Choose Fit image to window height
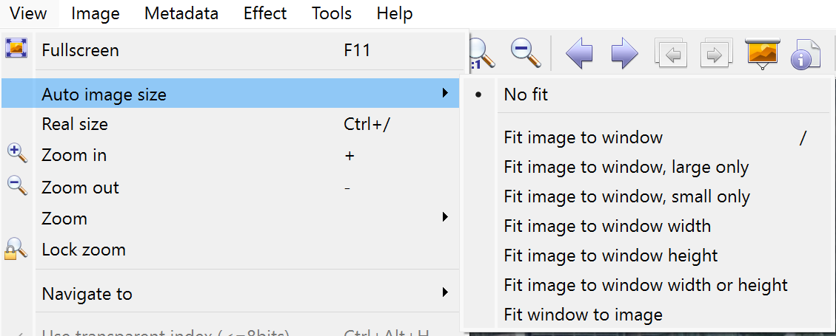Screen dimensions: 836x336 click(x=610, y=256)
